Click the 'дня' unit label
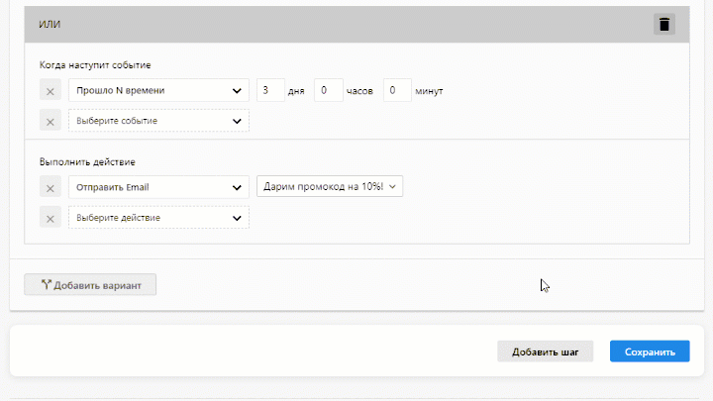 tap(297, 91)
